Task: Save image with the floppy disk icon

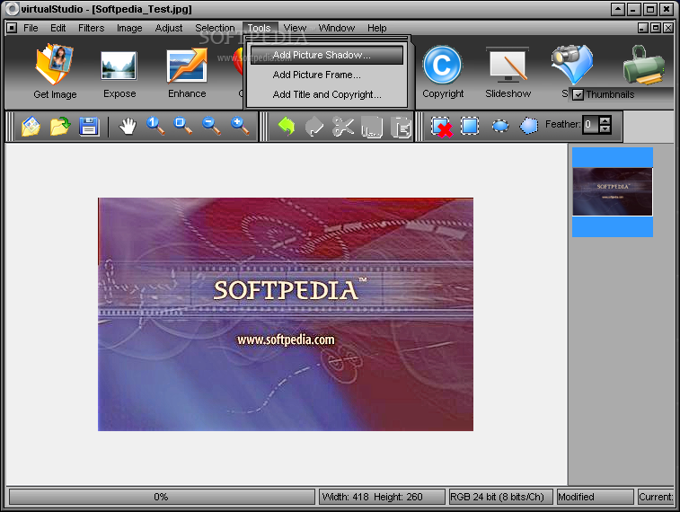Action: 89,127
